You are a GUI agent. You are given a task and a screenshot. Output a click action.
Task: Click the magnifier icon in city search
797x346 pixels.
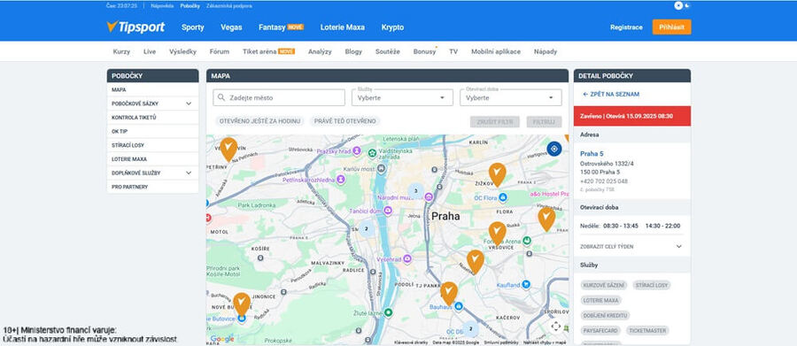221,97
